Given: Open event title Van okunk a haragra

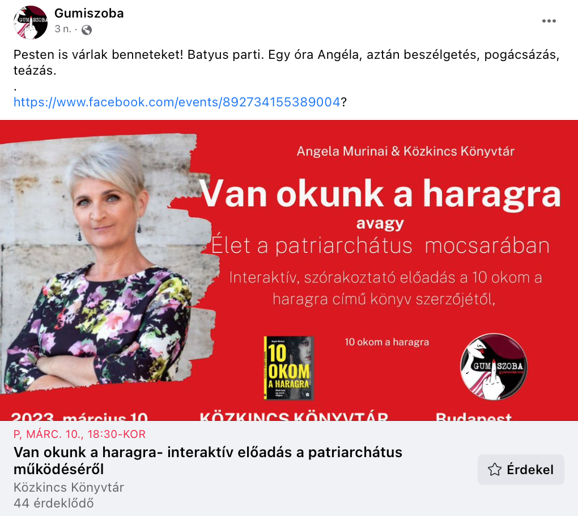Looking at the screenshot, I should tap(207, 461).
